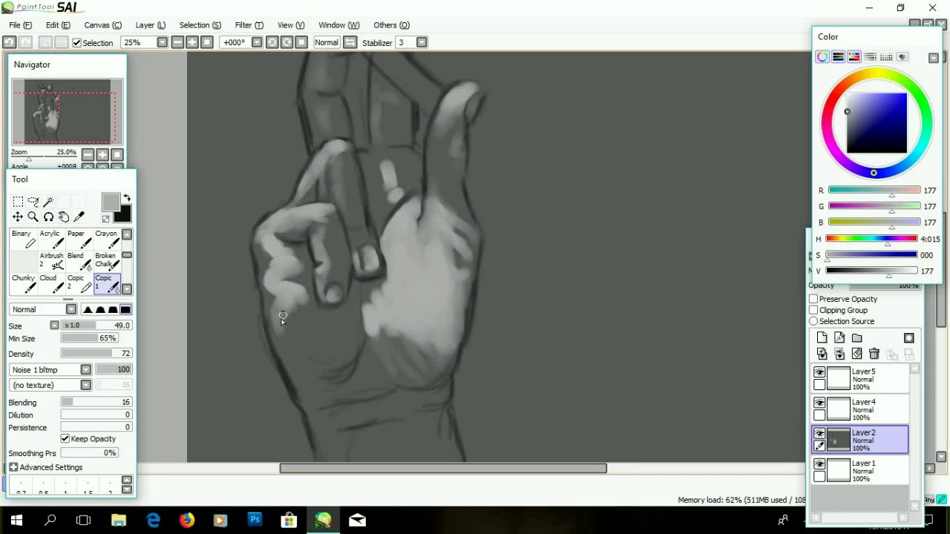Hide Layer5 using its eye icon
Screen dimensions: 950x534
pos(819,372)
